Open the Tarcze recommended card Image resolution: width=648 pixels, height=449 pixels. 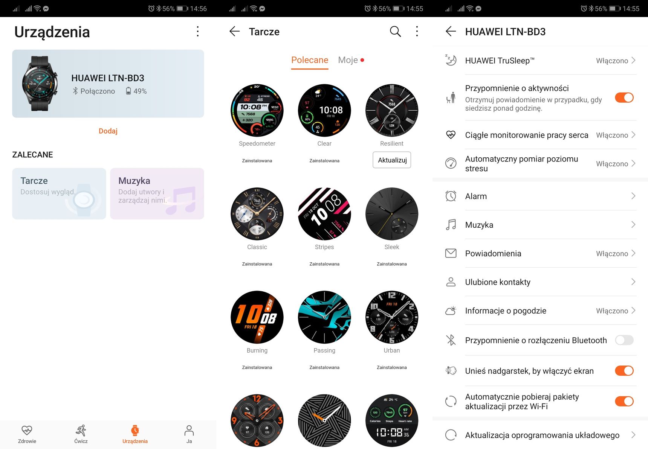59,193
